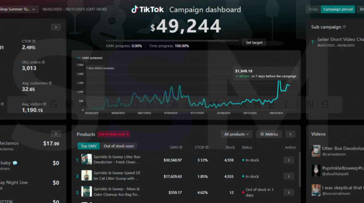
Task: Expand the Products panel arrow next to Metrics
Action: 290,134
